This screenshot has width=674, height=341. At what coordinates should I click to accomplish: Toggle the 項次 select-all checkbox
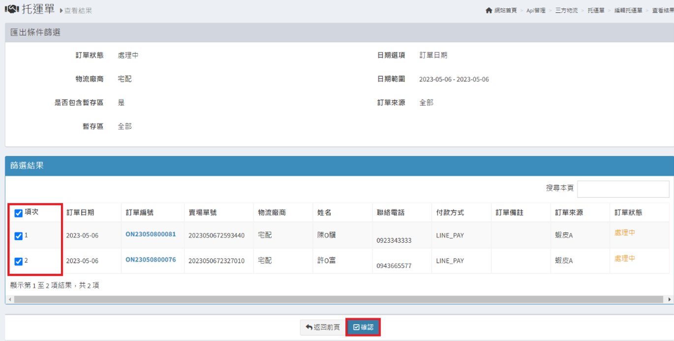click(19, 213)
